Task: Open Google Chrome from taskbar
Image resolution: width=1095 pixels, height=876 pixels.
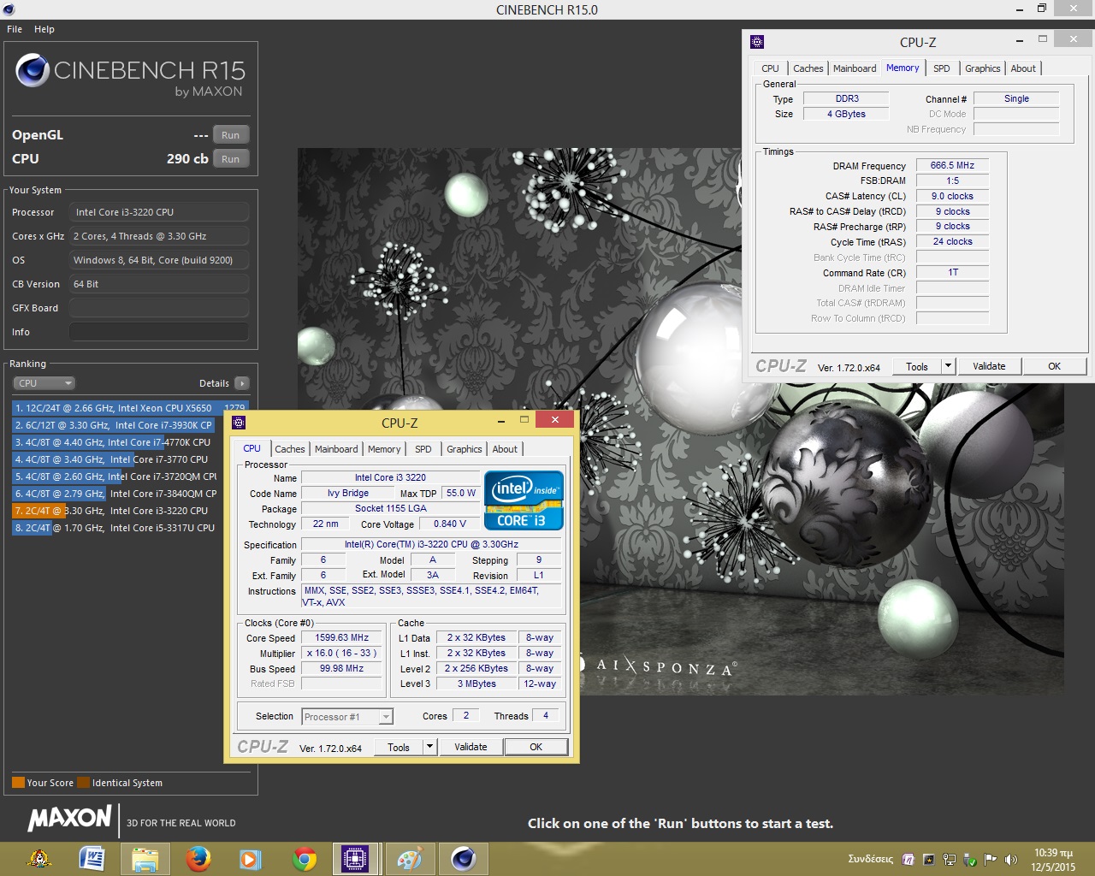Action: [x=304, y=858]
